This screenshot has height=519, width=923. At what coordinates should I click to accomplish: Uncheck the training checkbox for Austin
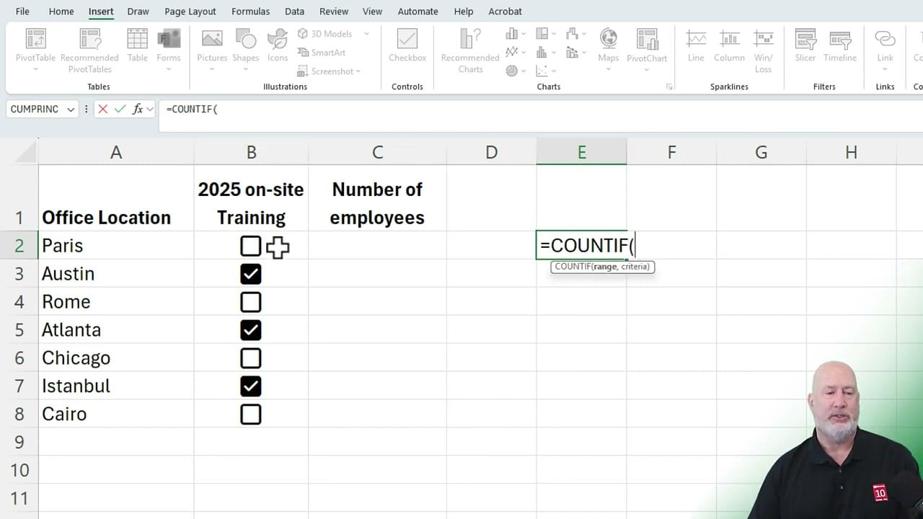pyautogui.click(x=251, y=274)
